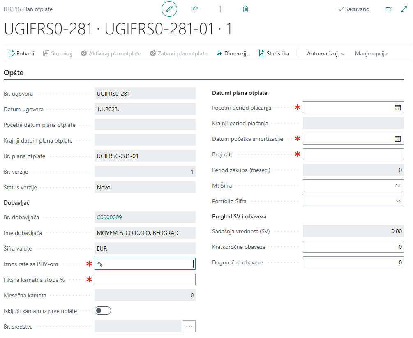Screen dimensions: 413x338
Task: Click the Br. sredstva ellipsis button
Action: (x=189, y=327)
